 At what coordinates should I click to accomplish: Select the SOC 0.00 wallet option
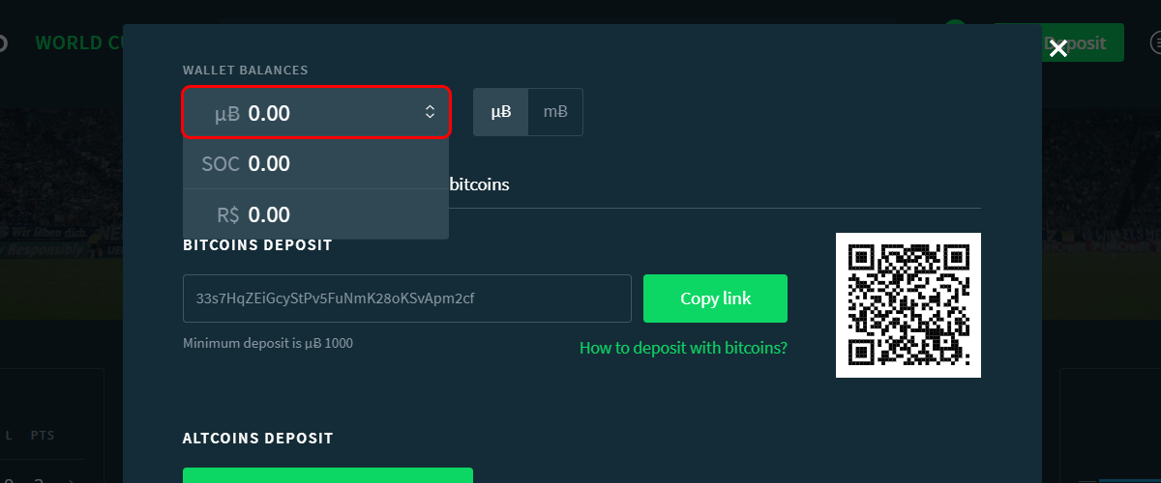pyautogui.click(x=315, y=163)
